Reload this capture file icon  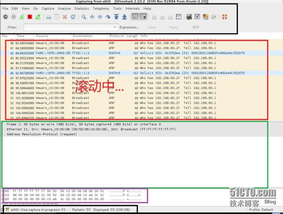[73, 17]
